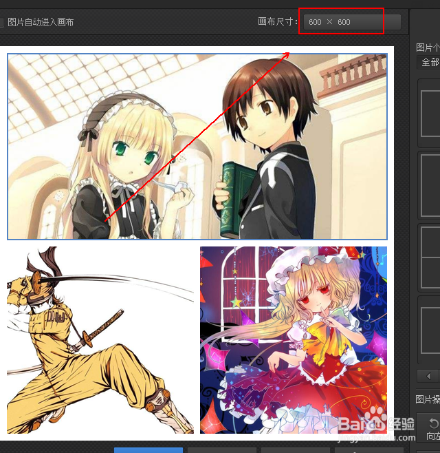Open the 全部 image count dropdown
The height and width of the screenshot is (453, 440).
coord(430,62)
